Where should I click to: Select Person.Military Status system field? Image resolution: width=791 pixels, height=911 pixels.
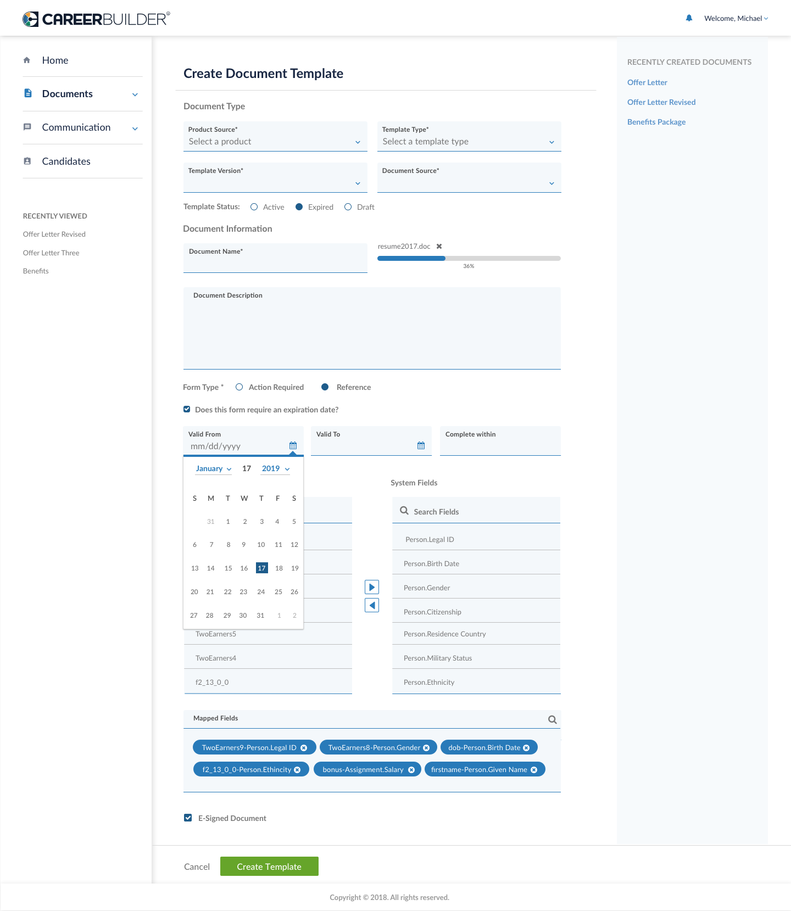(x=476, y=658)
